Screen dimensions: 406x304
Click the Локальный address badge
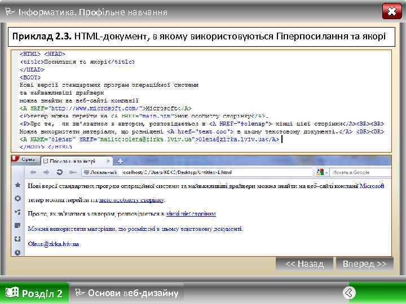tap(100, 172)
